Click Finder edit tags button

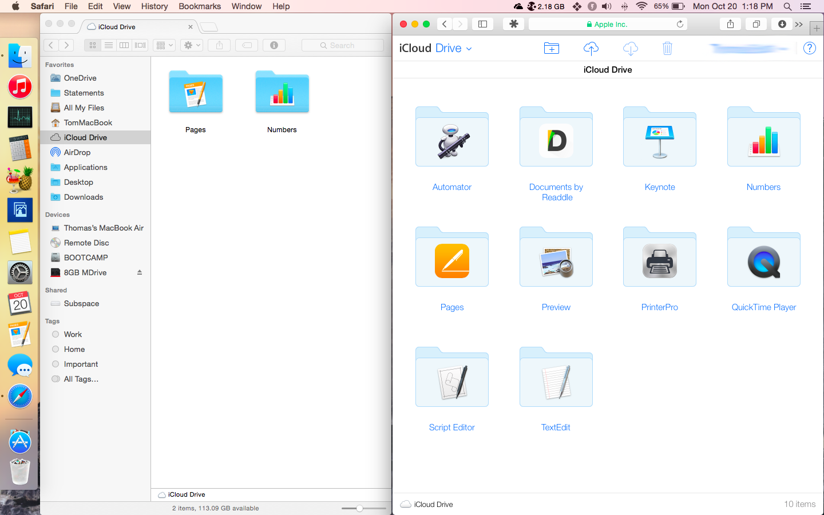[x=247, y=45]
